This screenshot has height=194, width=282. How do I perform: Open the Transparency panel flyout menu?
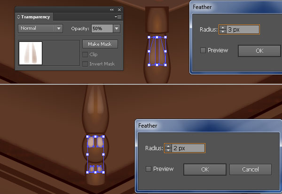(x=118, y=17)
